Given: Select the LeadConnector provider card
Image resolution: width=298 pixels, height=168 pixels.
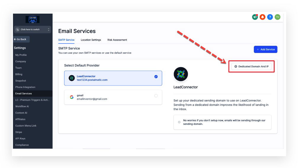Looking at the screenshot, I should (113, 78).
